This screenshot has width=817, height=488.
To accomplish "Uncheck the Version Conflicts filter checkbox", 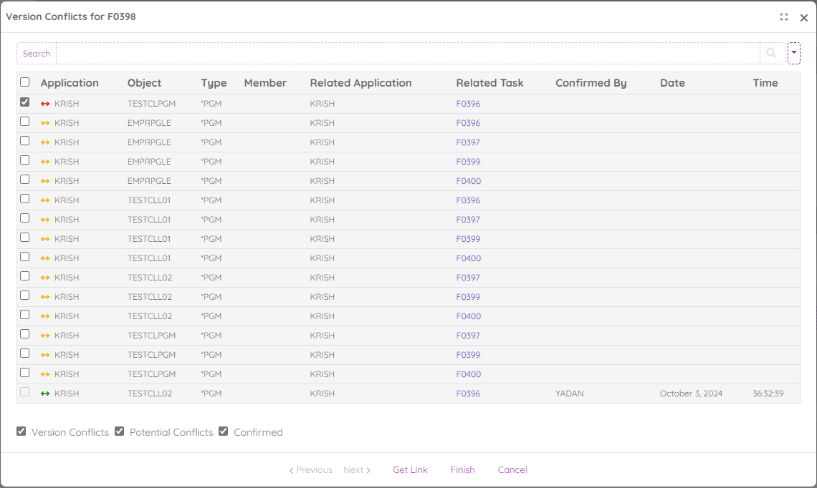I will point(21,431).
